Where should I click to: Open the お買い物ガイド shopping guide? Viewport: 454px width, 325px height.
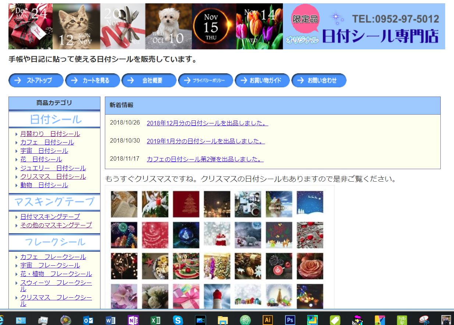[262, 80]
